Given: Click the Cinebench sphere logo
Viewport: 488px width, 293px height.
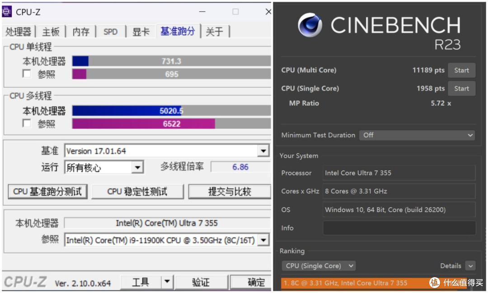Looking at the screenshot, I should point(310,25).
